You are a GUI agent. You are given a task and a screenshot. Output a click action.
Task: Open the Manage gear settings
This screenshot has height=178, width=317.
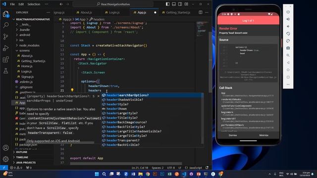coord(6,159)
